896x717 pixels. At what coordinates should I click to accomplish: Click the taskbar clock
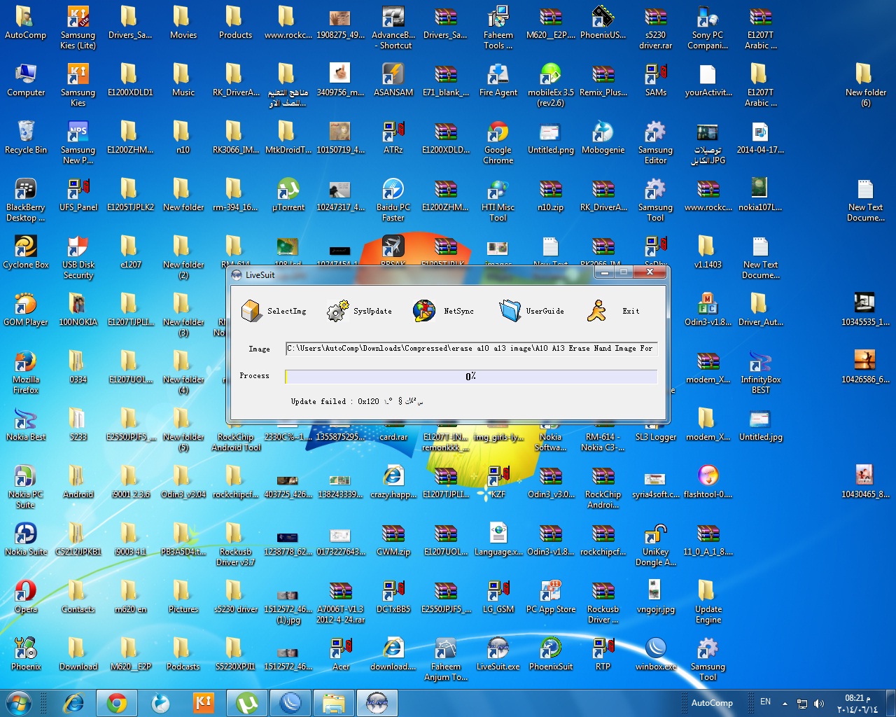(857, 703)
